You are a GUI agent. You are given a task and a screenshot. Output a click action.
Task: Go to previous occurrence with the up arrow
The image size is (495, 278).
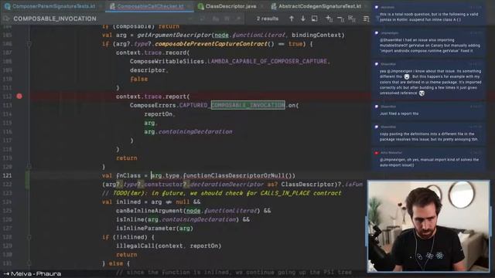coord(292,19)
